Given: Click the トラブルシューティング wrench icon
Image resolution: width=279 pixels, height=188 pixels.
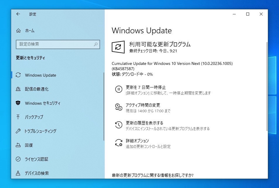Looking at the screenshot, I should [18, 131].
